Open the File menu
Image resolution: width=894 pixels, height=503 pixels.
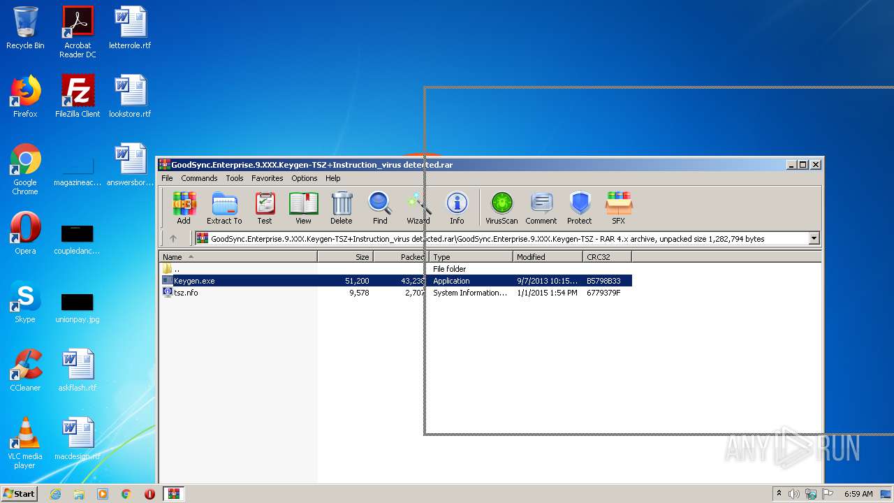click(167, 178)
